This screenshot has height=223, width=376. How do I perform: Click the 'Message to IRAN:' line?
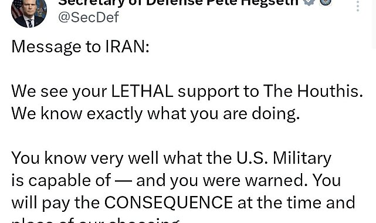(x=80, y=46)
